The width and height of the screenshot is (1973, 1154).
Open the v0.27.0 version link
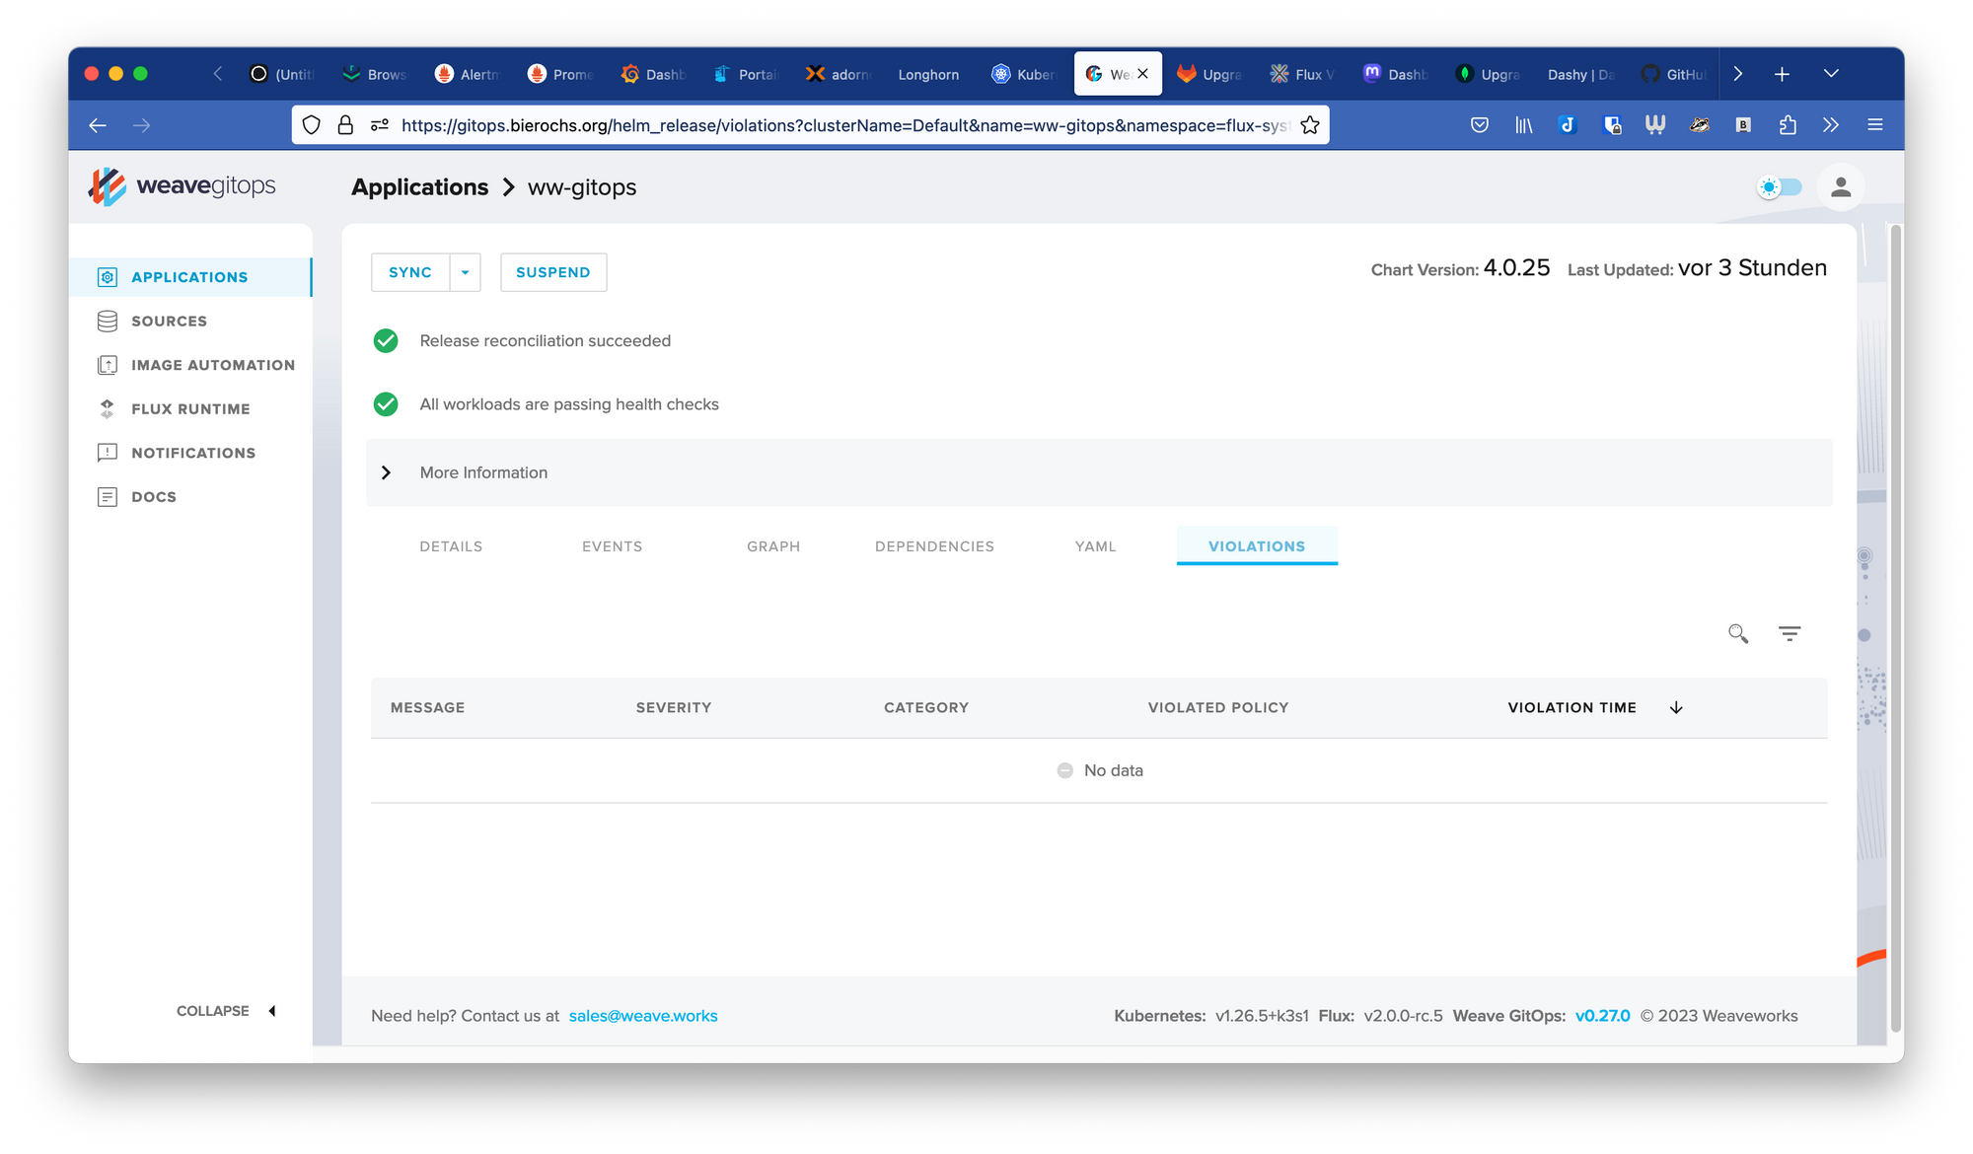(x=1603, y=1016)
